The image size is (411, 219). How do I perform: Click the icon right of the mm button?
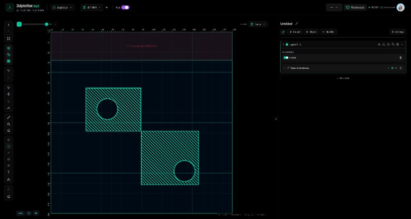coord(29,213)
